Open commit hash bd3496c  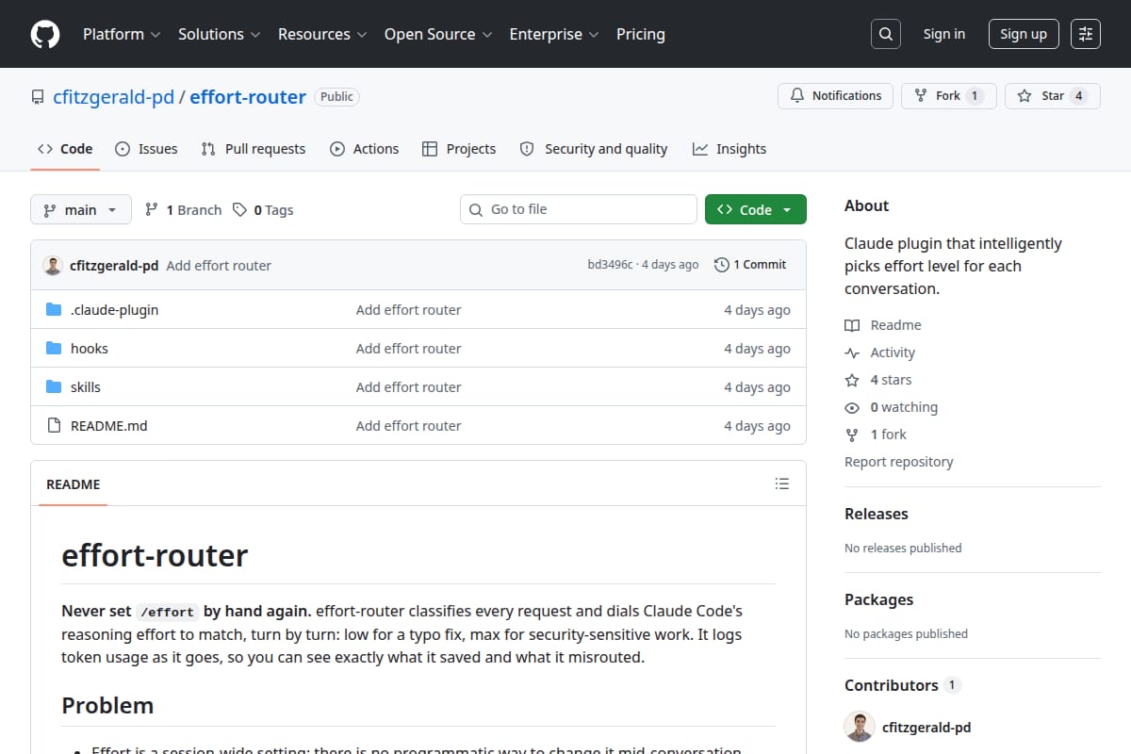(x=611, y=265)
